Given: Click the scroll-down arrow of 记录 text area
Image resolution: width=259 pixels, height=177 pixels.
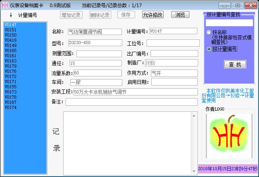Looking at the screenshot, I should [x=194, y=171].
